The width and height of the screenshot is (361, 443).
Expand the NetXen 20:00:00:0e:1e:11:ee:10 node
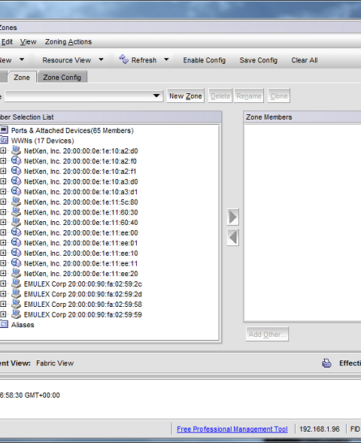[3, 253]
